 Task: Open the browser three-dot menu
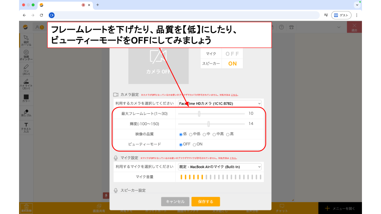click(356, 15)
